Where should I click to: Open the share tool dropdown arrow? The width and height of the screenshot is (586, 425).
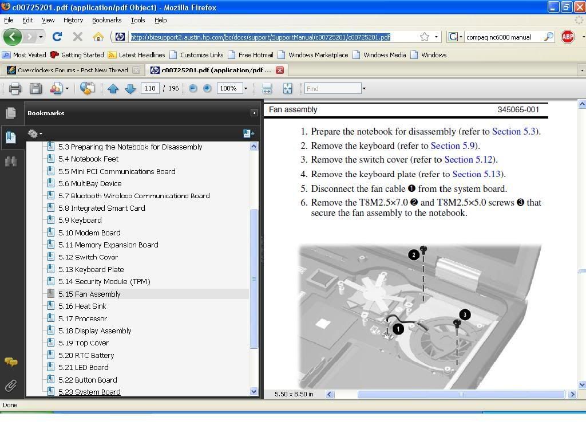pos(68,89)
